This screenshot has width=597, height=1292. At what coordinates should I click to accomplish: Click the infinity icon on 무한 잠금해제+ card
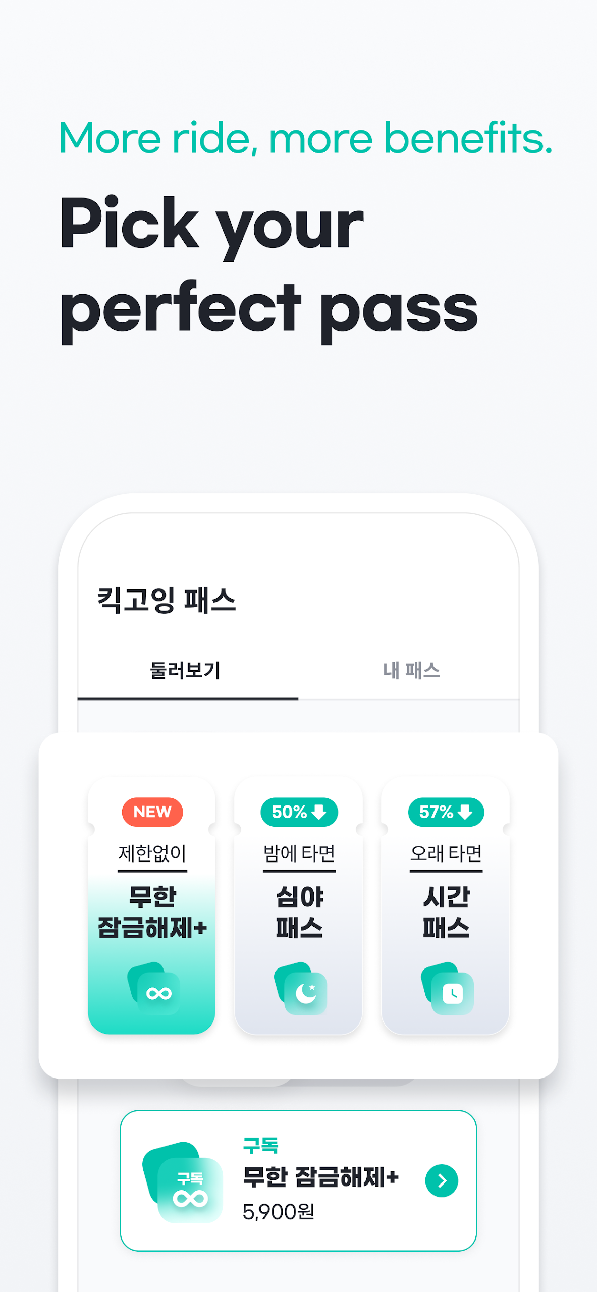[158, 993]
